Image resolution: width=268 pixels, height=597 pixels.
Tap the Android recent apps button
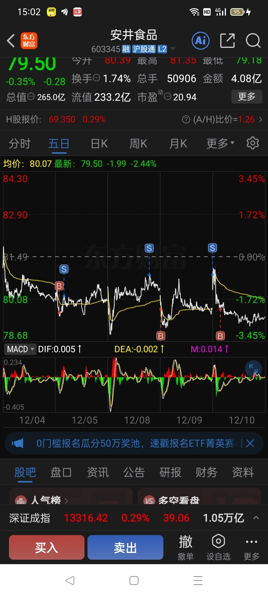198,580
